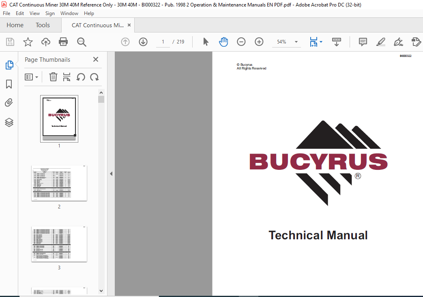The image size is (423, 297).
Task: Delete the selected page with the trash icon
Action: (53, 77)
